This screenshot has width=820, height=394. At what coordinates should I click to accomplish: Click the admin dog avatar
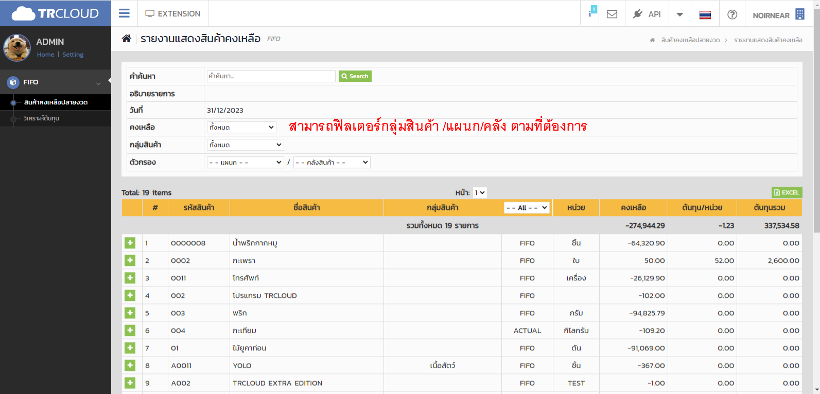coord(17,48)
